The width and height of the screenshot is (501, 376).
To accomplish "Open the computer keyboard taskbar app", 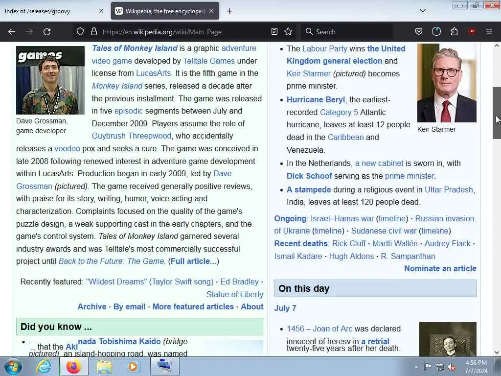I will pyautogui.click(x=164, y=366).
